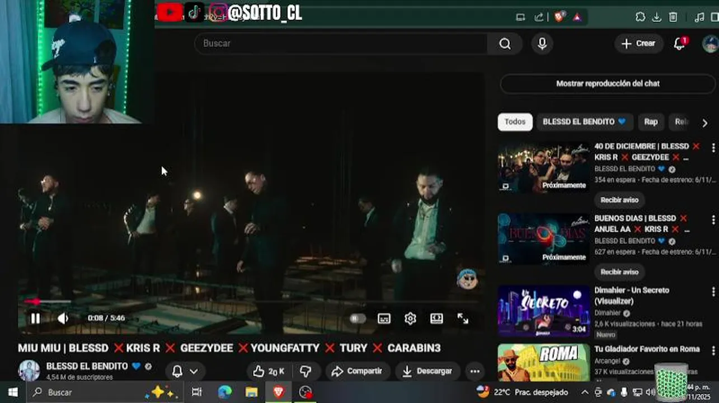Toggle the browser sidebar panel
719x403 pixels.
coord(715,17)
